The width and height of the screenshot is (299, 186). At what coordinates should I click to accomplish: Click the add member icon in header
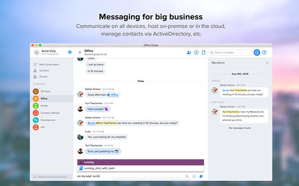pos(189,53)
